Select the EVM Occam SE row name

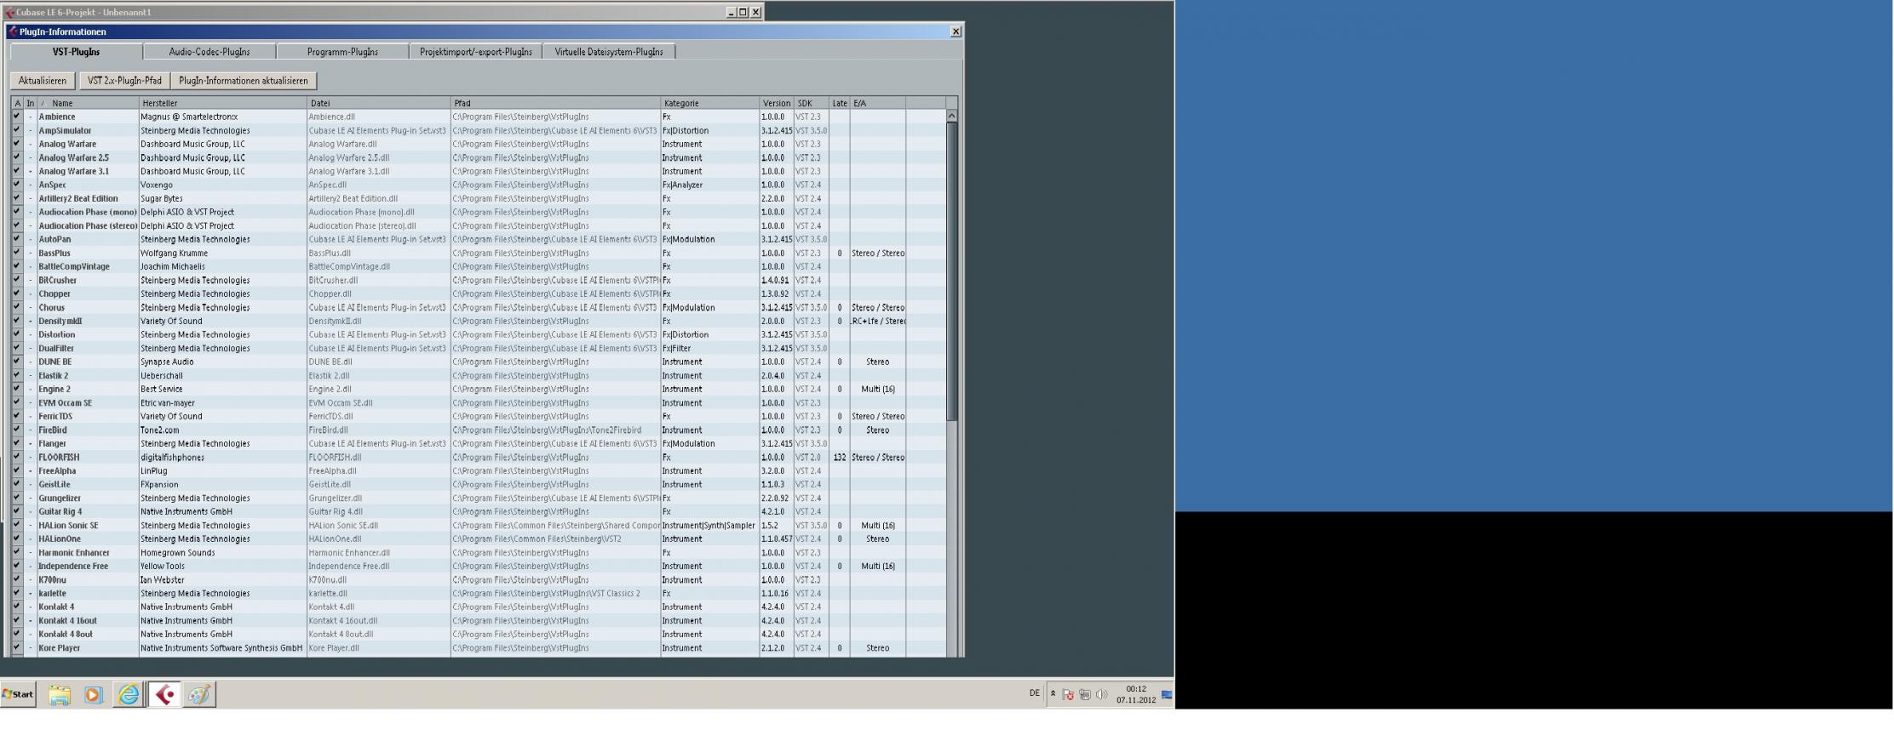65,402
